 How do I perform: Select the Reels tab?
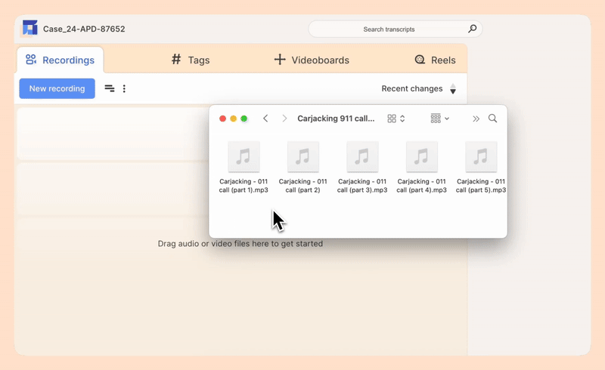click(435, 60)
